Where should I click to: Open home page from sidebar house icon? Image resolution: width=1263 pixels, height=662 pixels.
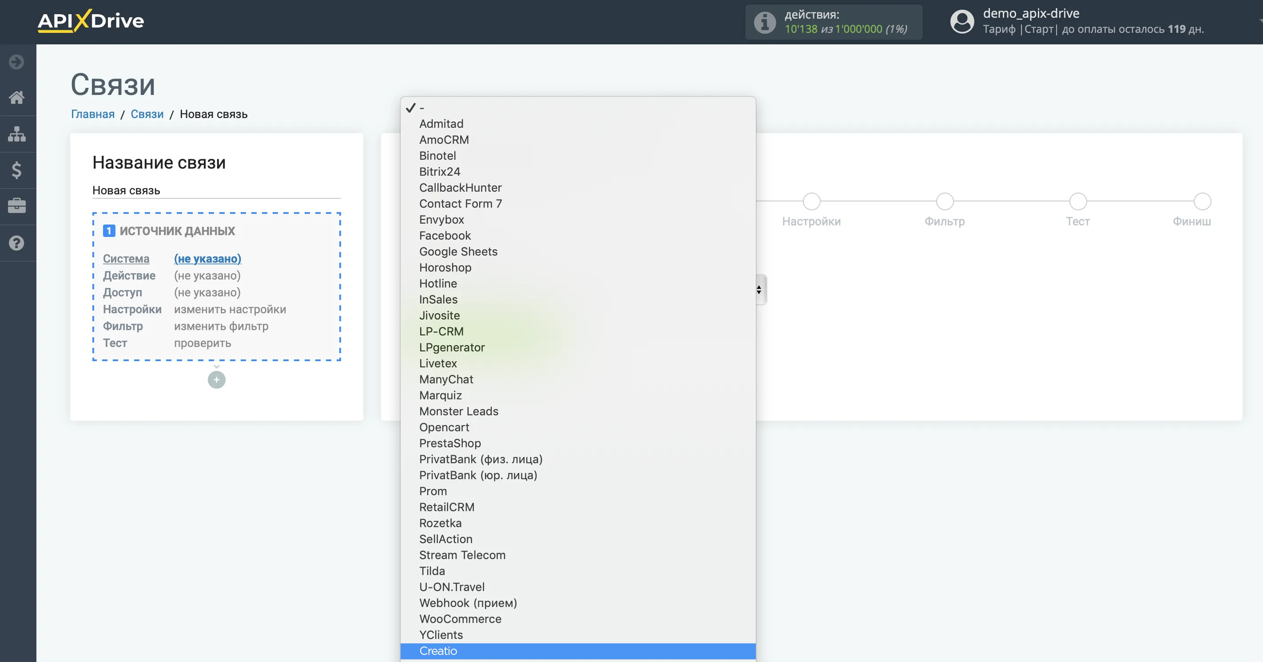coord(17,98)
